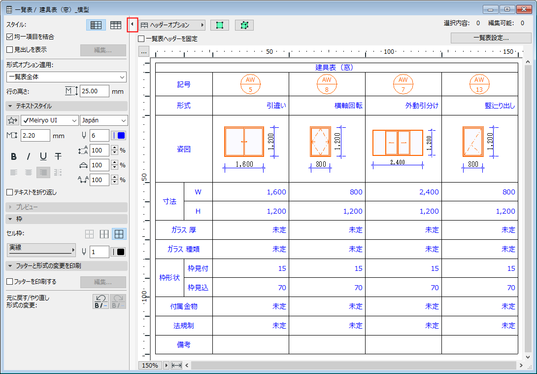Justify text alignment
This screenshot has width=537, height=374.
(x=58, y=172)
